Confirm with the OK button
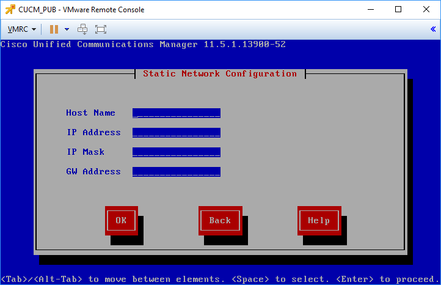Image resolution: width=441 pixels, height=285 pixels. coord(121,221)
